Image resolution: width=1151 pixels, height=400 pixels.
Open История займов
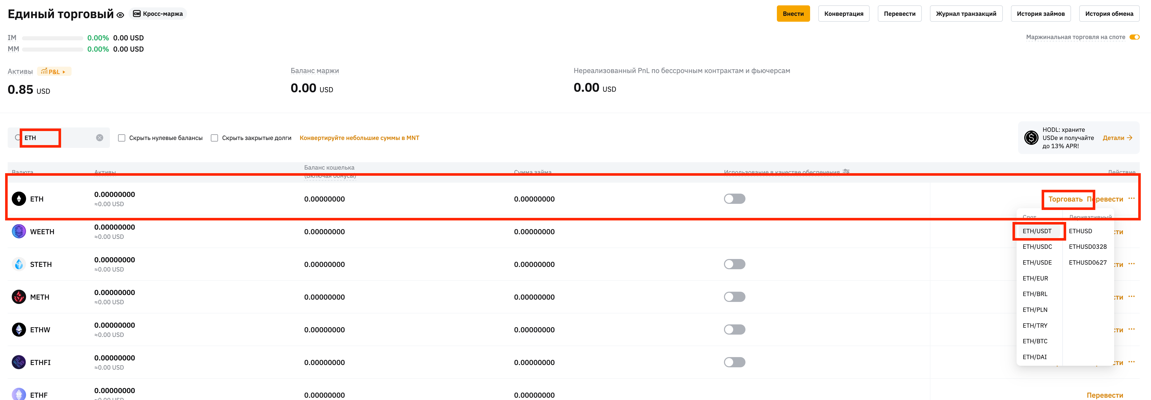[x=1041, y=14]
